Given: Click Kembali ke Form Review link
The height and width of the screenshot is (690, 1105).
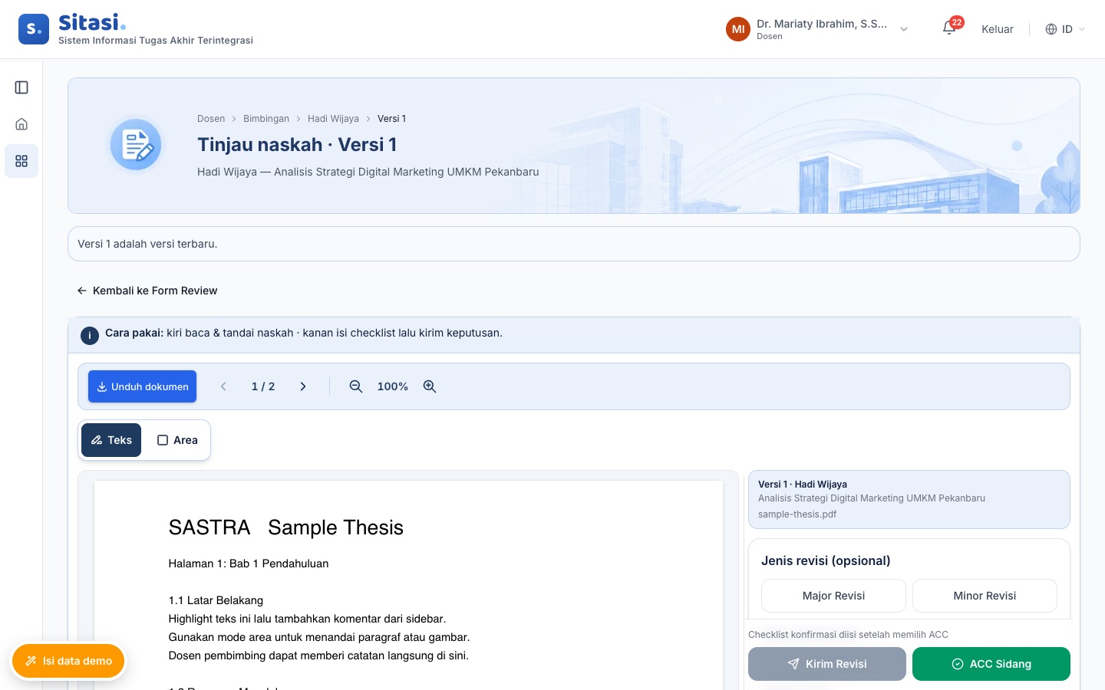Looking at the screenshot, I should click(147, 291).
